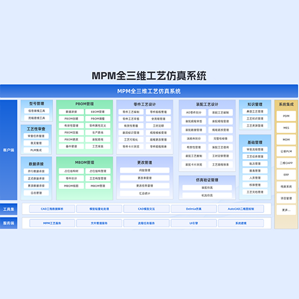Click the 零件工艺设计 module heading
The width and height of the screenshot is (299, 299).
coord(145,104)
